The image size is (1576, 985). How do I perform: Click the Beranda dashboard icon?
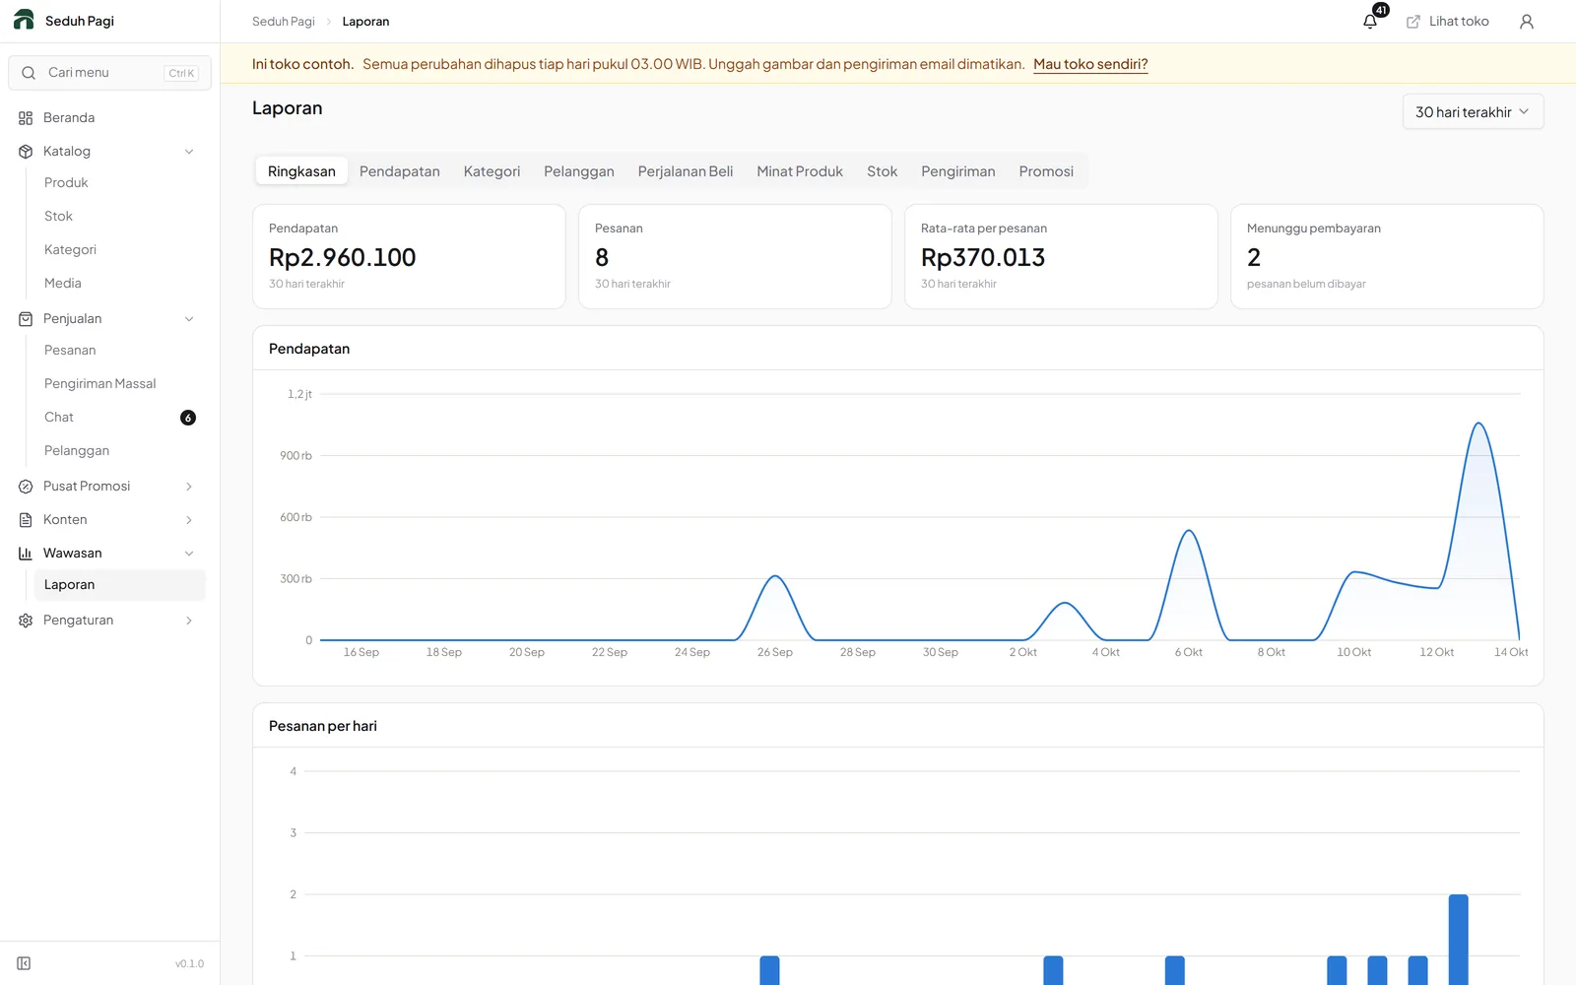coord(26,118)
